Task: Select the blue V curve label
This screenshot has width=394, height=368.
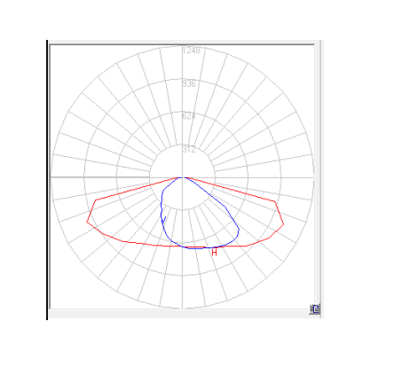Action: [163, 220]
